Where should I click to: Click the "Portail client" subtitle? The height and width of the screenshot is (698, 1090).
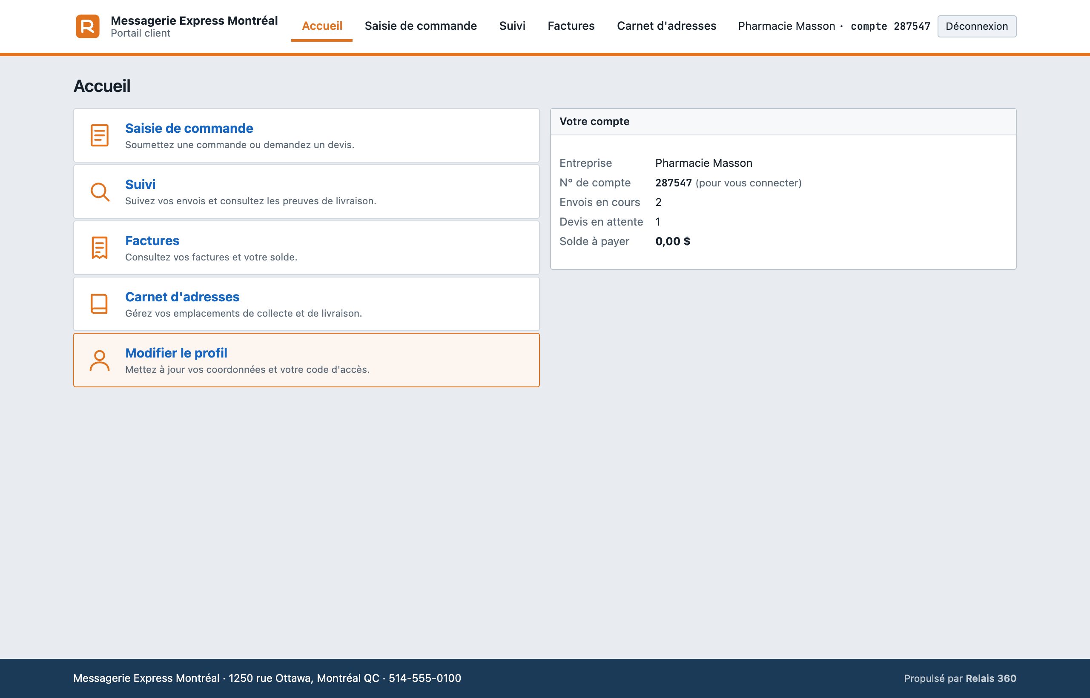141,33
